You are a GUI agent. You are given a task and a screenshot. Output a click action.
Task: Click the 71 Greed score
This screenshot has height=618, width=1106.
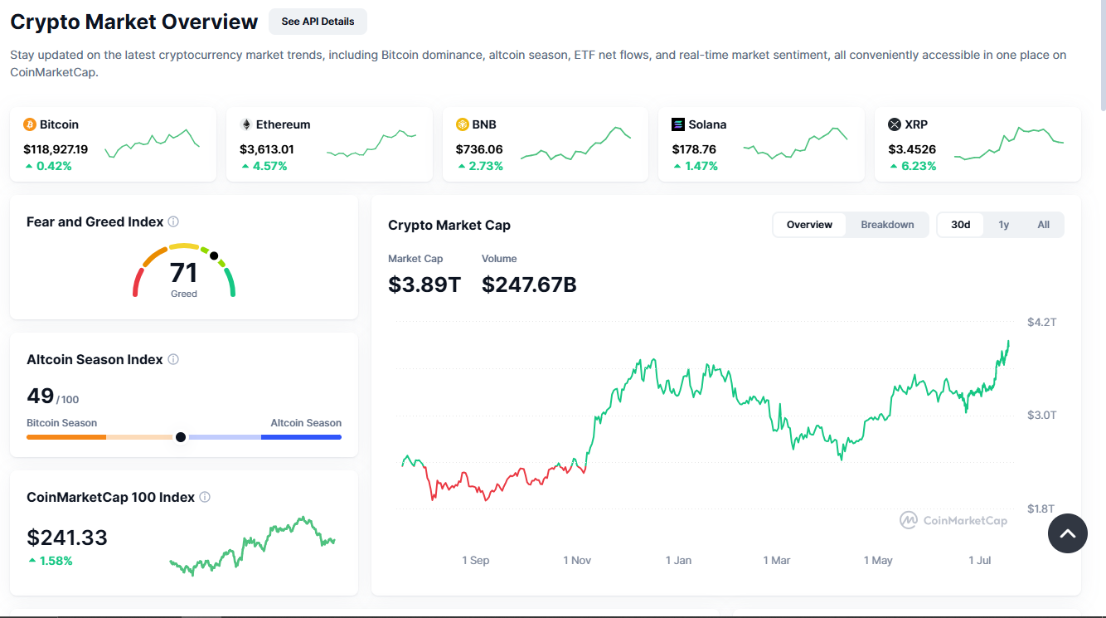coord(183,273)
